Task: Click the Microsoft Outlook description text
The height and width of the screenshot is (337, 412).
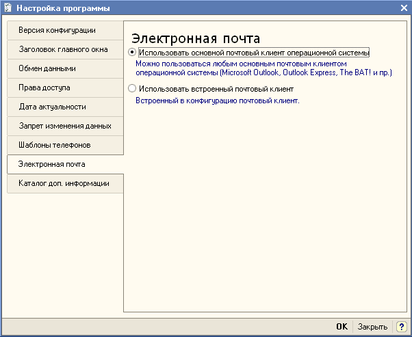Action: pyautogui.click(x=263, y=68)
